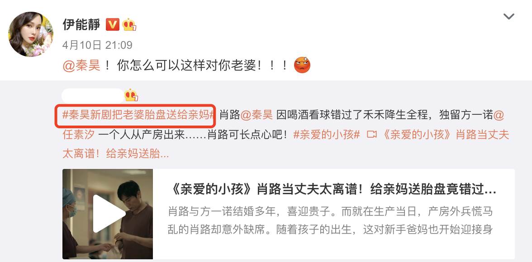Open the @秦昊 mention in 伊能靜's comment

tap(81, 65)
